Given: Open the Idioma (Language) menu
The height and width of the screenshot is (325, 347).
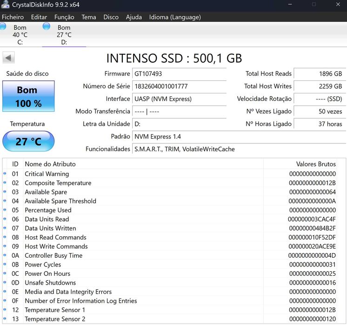Looking at the screenshot, I should click(x=175, y=17).
